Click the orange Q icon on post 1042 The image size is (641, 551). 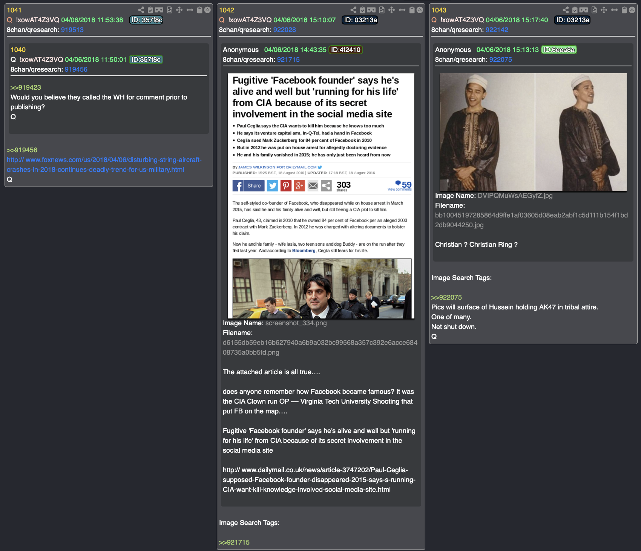pyautogui.click(x=222, y=20)
